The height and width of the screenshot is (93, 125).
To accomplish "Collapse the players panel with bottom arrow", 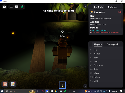I will point(85,86).
